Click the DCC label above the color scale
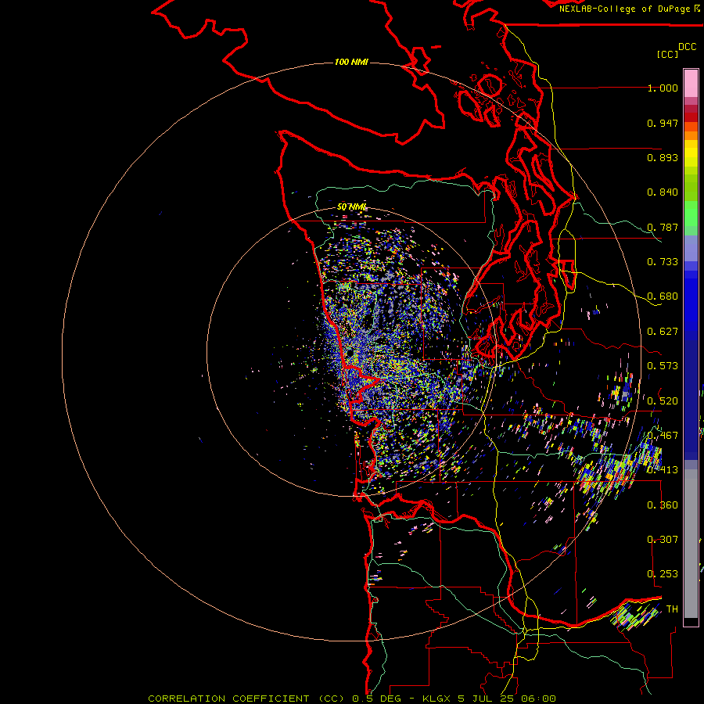The height and width of the screenshot is (704, 704). [x=688, y=47]
